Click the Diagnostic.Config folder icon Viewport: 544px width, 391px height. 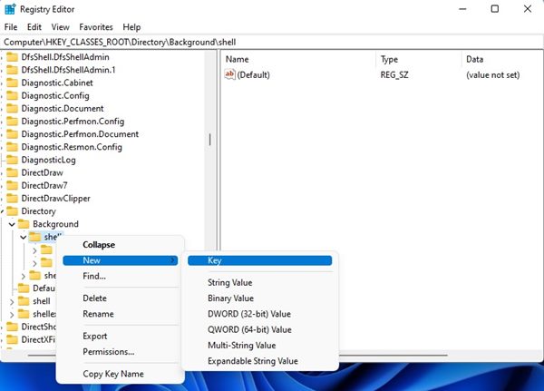coord(12,95)
